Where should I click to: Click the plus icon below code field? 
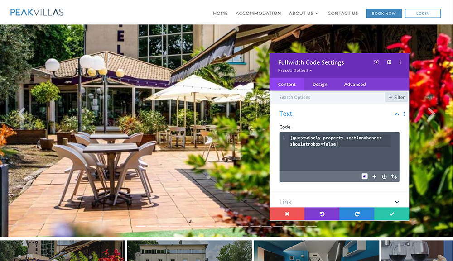coord(375,176)
